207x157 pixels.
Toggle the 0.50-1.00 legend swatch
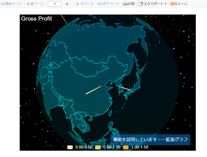98,147
